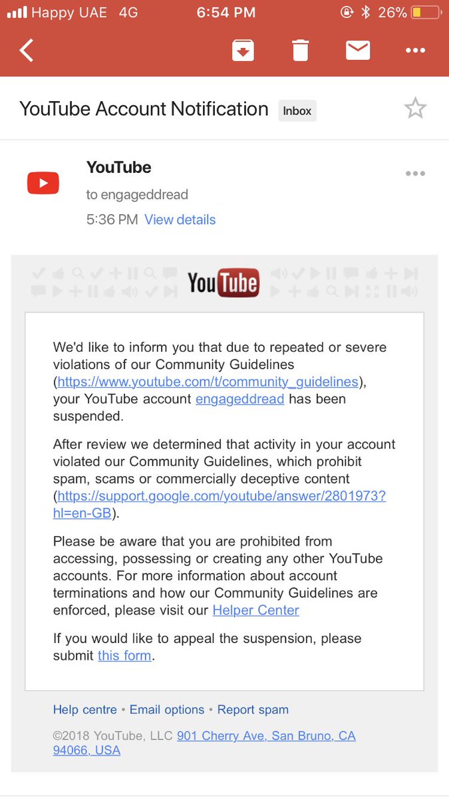Open the support.google.com answer link

click(x=220, y=505)
